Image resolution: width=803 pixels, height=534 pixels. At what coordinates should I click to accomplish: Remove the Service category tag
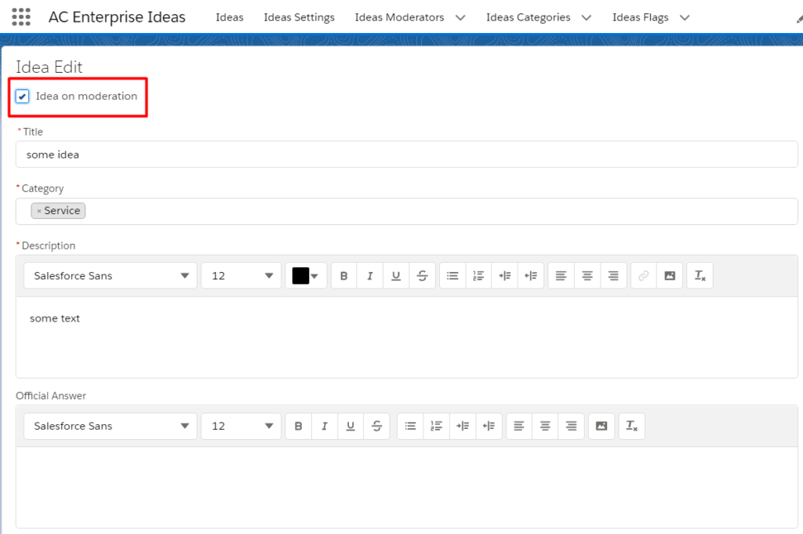[x=39, y=211]
